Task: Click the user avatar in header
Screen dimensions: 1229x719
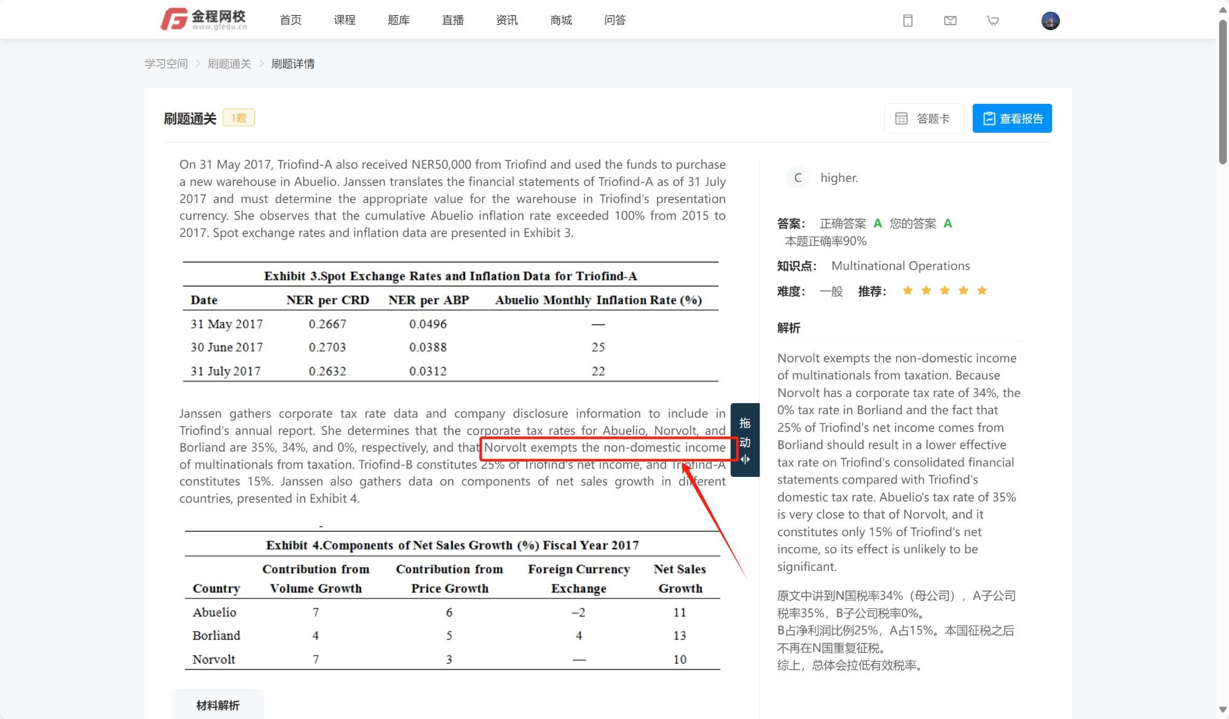Action: point(1050,21)
